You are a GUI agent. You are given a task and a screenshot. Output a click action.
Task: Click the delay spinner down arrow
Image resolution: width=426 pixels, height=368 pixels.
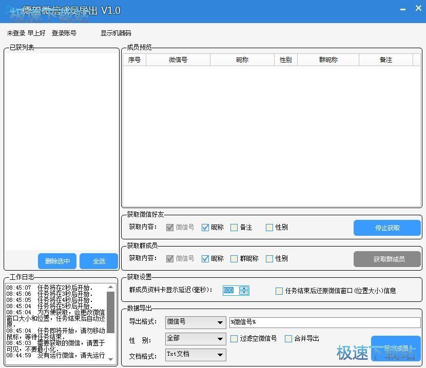(244, 293)
